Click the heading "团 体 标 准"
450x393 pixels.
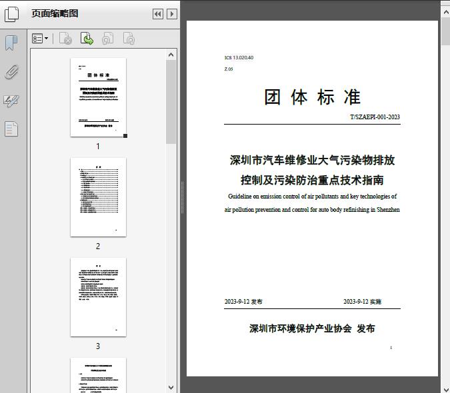coord(312,97)
